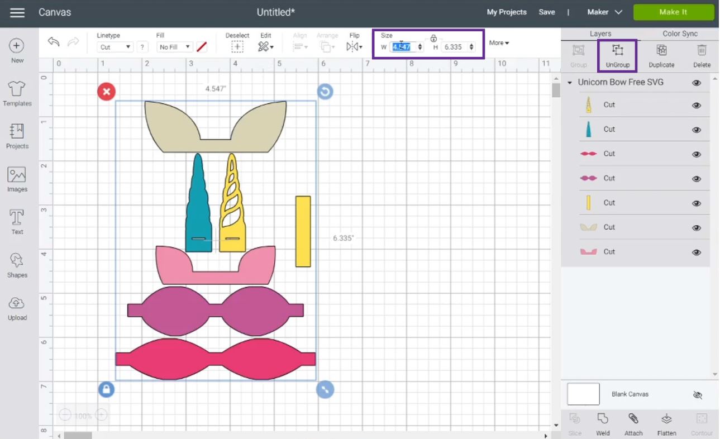This screenshot has width=720, height=439.
Task: Remove selection with red X handle
Action: coord(106,92)
